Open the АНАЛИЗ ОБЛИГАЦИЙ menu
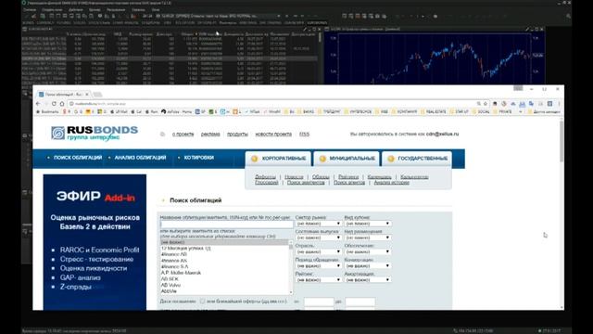This screenshot has height=334, width=593. tap(140, 158)
